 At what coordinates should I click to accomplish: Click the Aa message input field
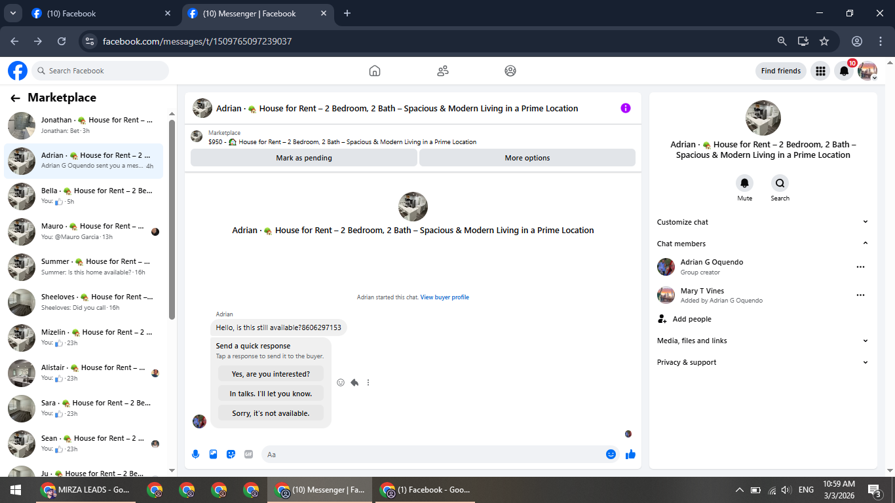(434, 454)
